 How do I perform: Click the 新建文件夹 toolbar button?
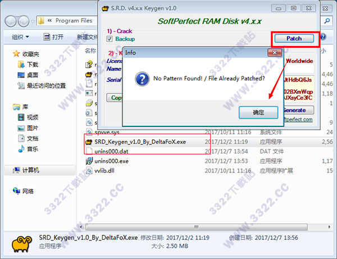point(87,37)
